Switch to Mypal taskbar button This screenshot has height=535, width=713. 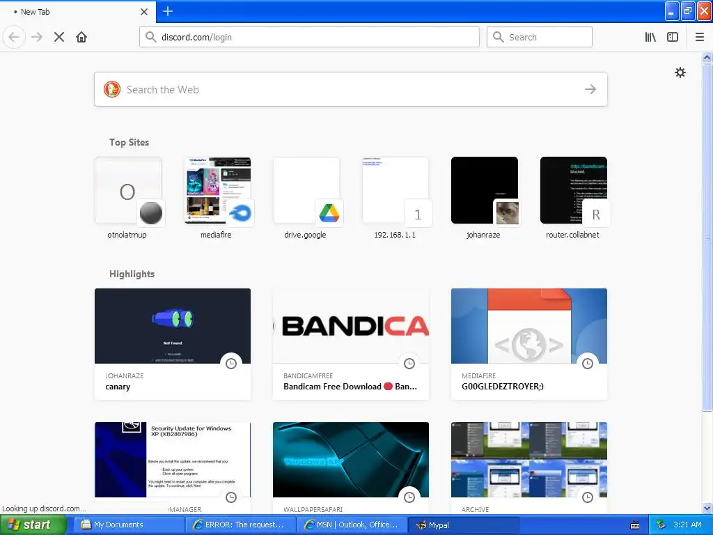pos(462,525)
